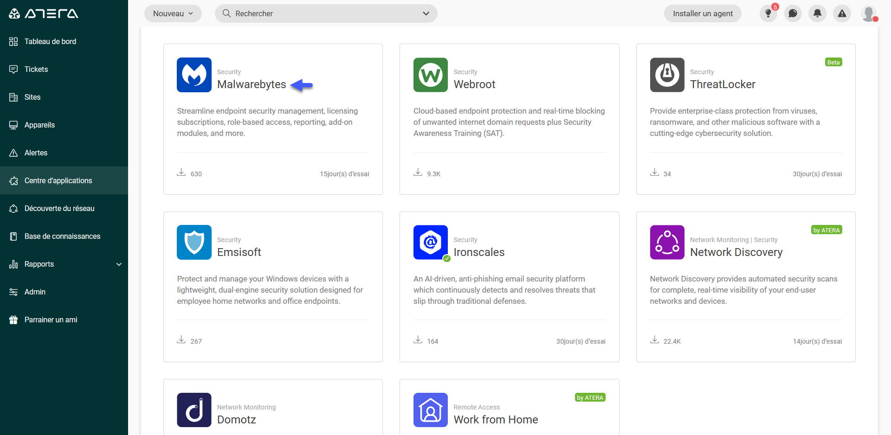Click the Ironscales app logo

(x=431, y=243)
